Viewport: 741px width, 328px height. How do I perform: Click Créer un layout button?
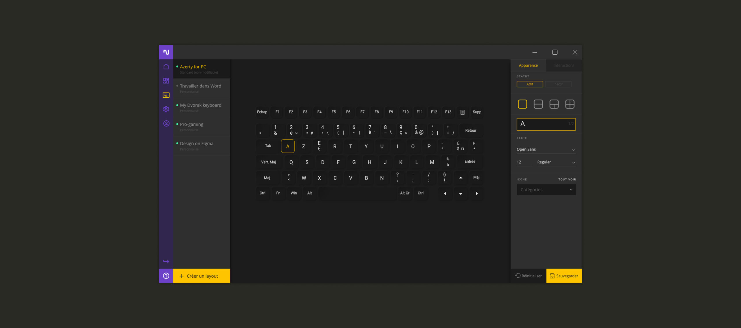(x=201, y=276)
